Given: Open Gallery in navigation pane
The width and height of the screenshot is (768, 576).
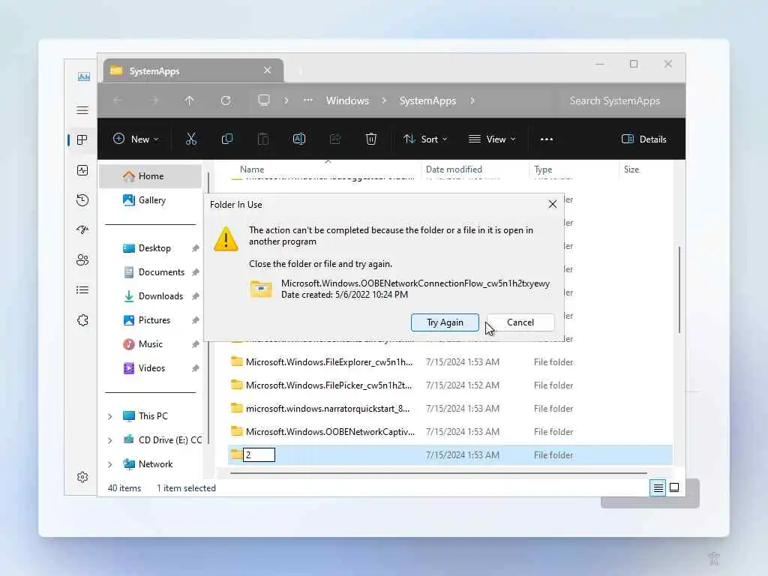Looking at the screenshot, I should point(150,199).
